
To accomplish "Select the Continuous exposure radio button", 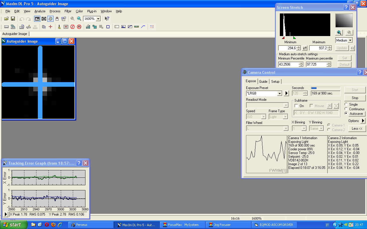I will 346,109.
